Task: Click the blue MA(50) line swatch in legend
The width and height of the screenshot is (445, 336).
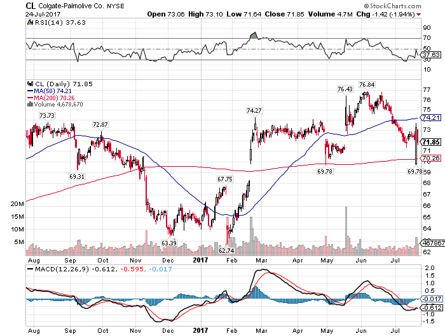Action: [x=30, y=91]
